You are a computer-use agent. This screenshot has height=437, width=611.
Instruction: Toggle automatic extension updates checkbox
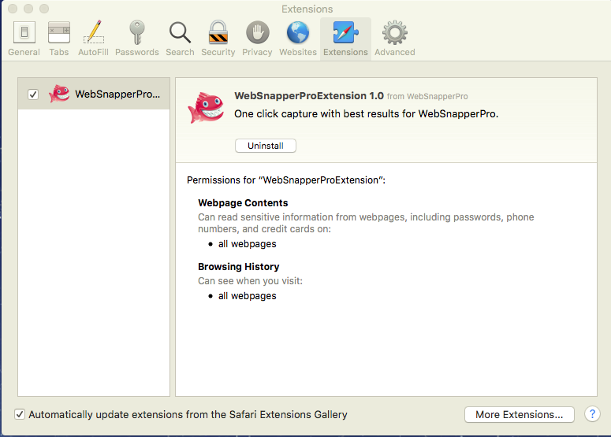coord(20,414)
